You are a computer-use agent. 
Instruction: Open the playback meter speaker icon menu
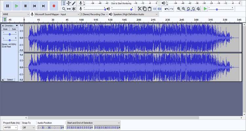click(163, 3)
